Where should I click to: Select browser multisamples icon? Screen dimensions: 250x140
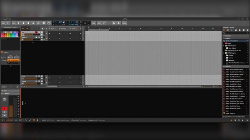click(232, 30)
